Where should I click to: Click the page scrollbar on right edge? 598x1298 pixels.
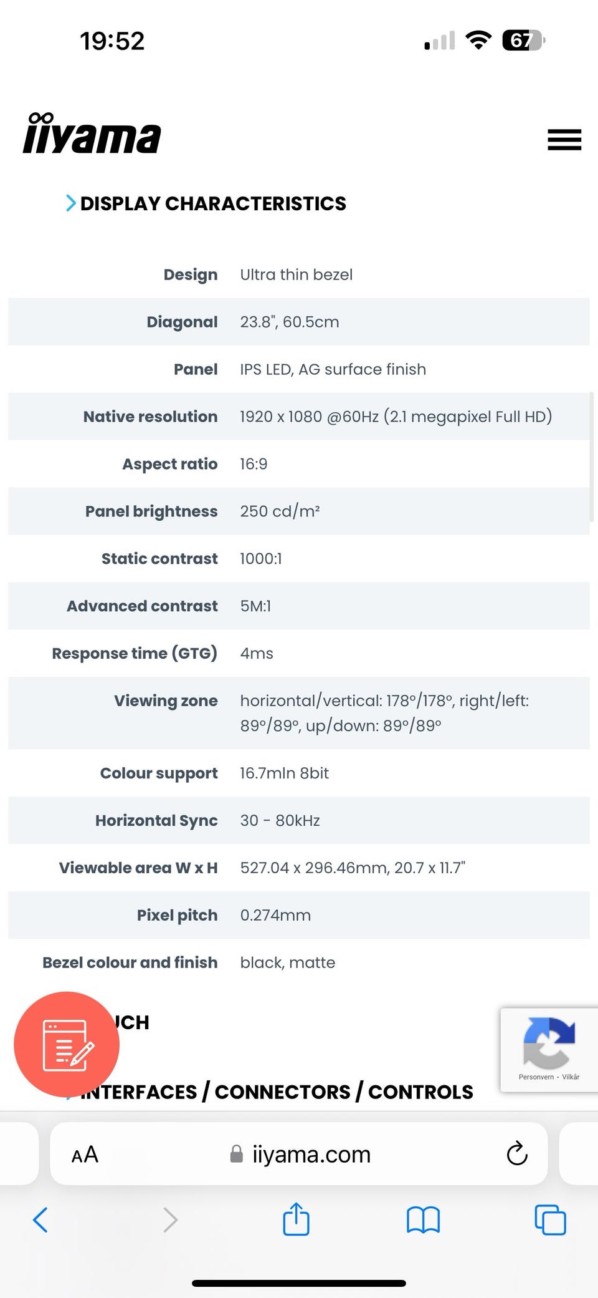591,457
